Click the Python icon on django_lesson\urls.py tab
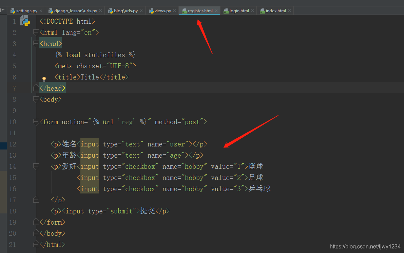Viewport: 404px width, 253px height. (51, 11)
